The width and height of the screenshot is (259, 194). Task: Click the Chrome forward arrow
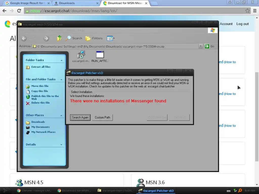point(12,11)
